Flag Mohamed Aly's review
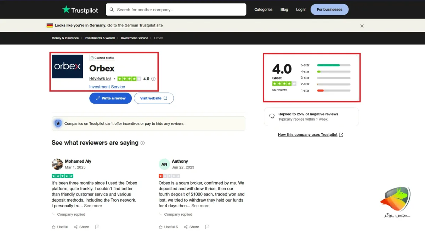This screenshot has width=425, height=232. (97, 227)
